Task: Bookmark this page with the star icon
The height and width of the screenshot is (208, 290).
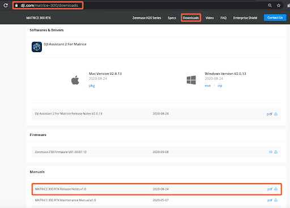Action: tap(279, 6)
